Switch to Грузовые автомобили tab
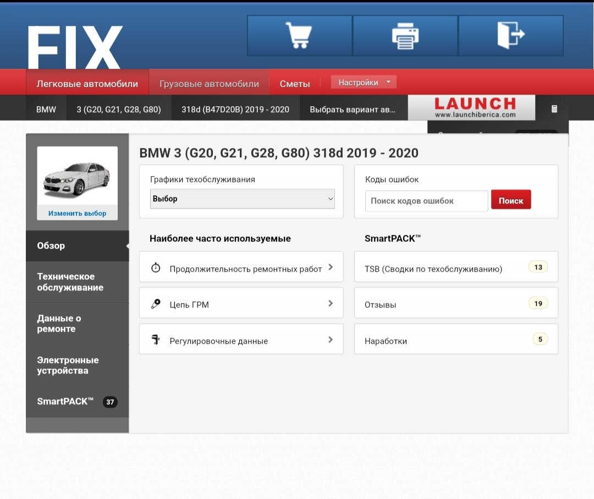 (209, 84)
